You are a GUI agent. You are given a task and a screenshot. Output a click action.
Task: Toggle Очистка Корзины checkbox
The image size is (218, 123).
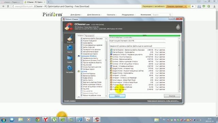tap(82, 73)
